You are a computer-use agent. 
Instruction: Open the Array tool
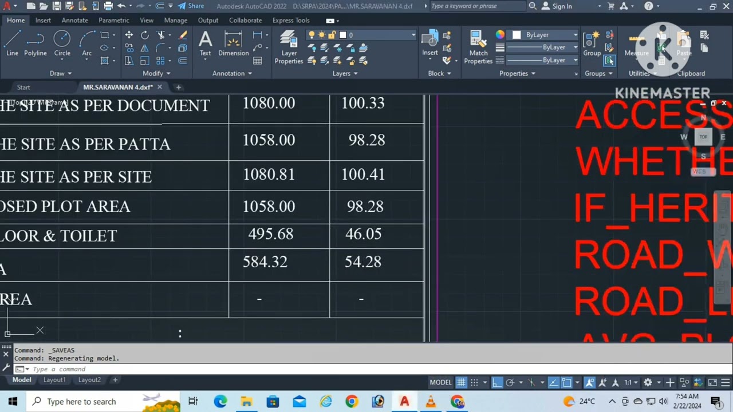point(161,61)
